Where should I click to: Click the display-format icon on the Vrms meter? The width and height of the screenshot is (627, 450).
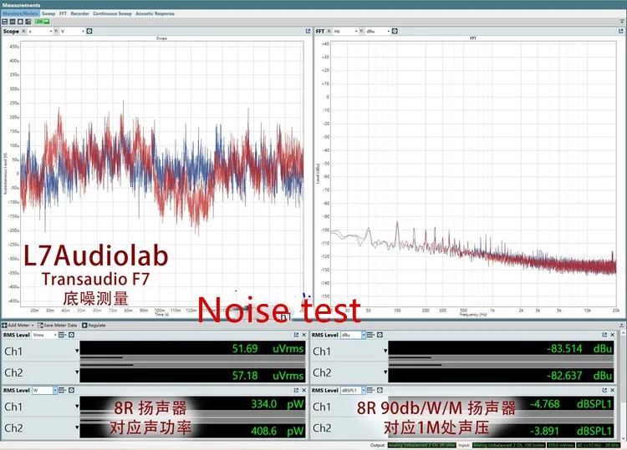pos(62,335)
